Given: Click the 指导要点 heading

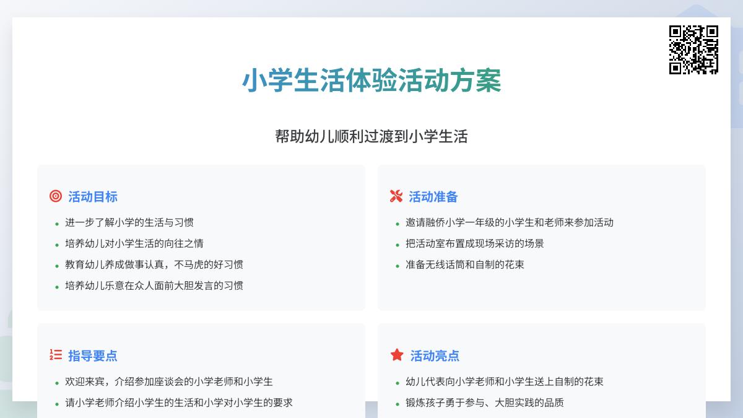Looking at the screenshot, I should click(x=93, y=356).
